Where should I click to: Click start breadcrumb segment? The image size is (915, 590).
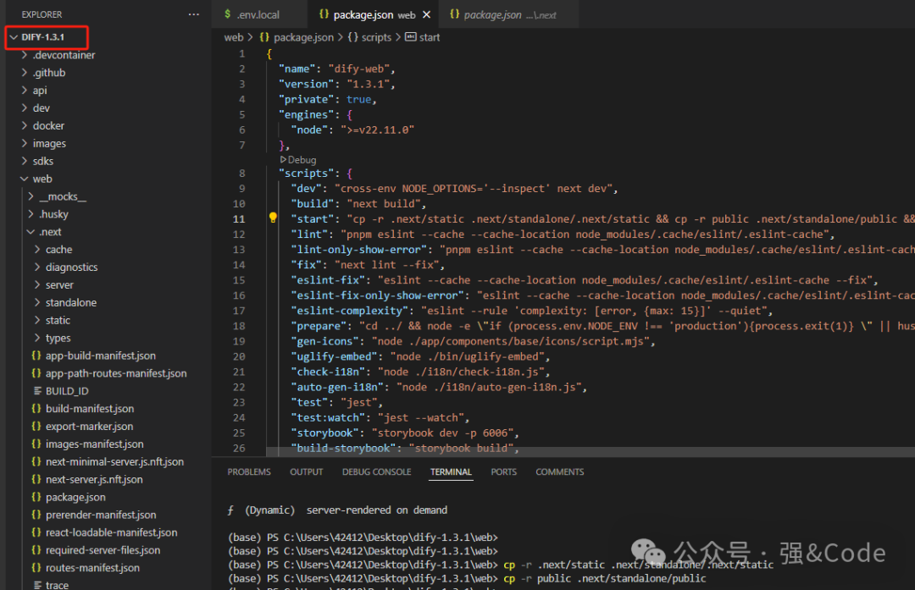coord(430,37)
